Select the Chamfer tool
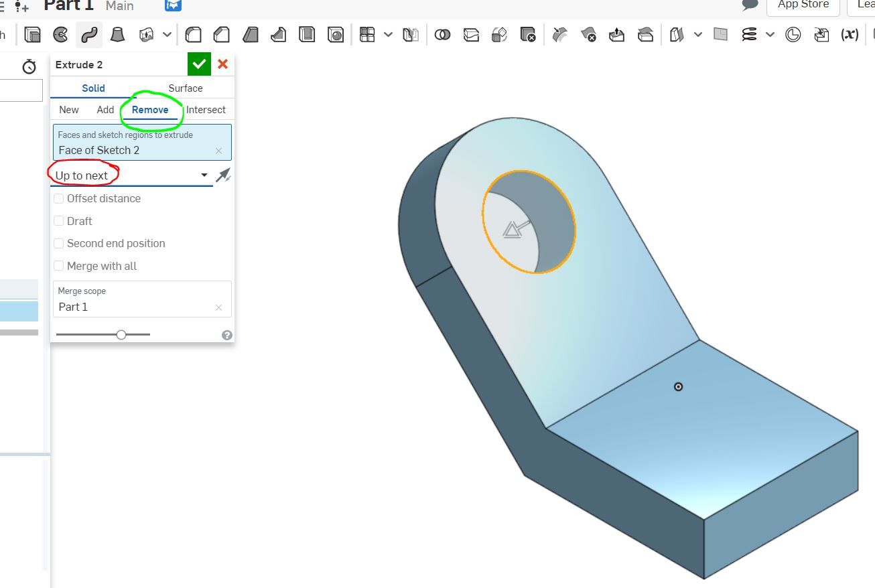 221,34
